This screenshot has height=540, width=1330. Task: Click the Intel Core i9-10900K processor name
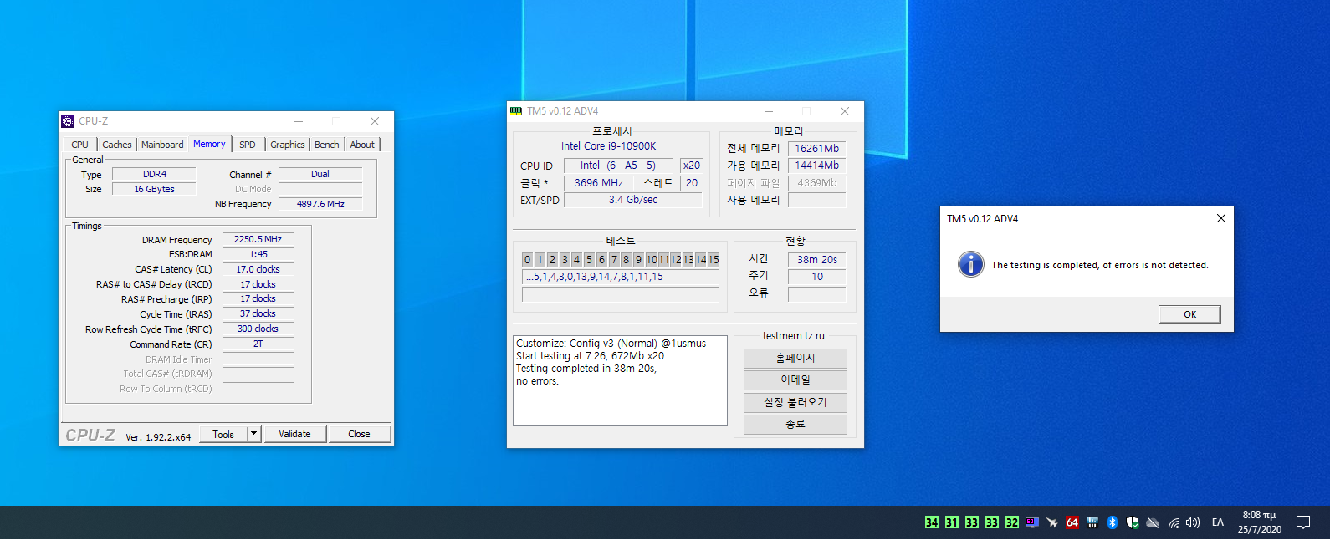(x=609, y=146)
